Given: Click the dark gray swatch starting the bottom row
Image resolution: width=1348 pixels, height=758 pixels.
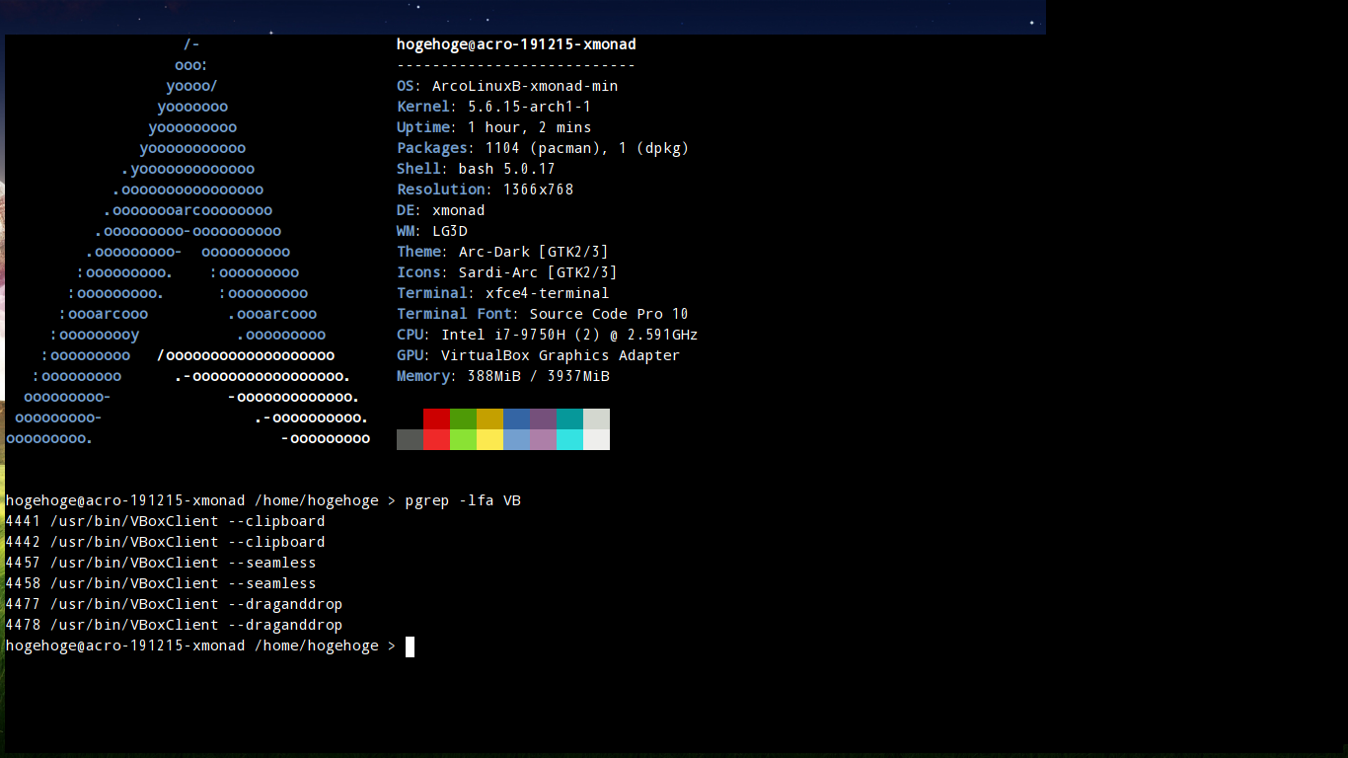Looking at the screenshot, I should pyautogui.click(x=409, y=441).
